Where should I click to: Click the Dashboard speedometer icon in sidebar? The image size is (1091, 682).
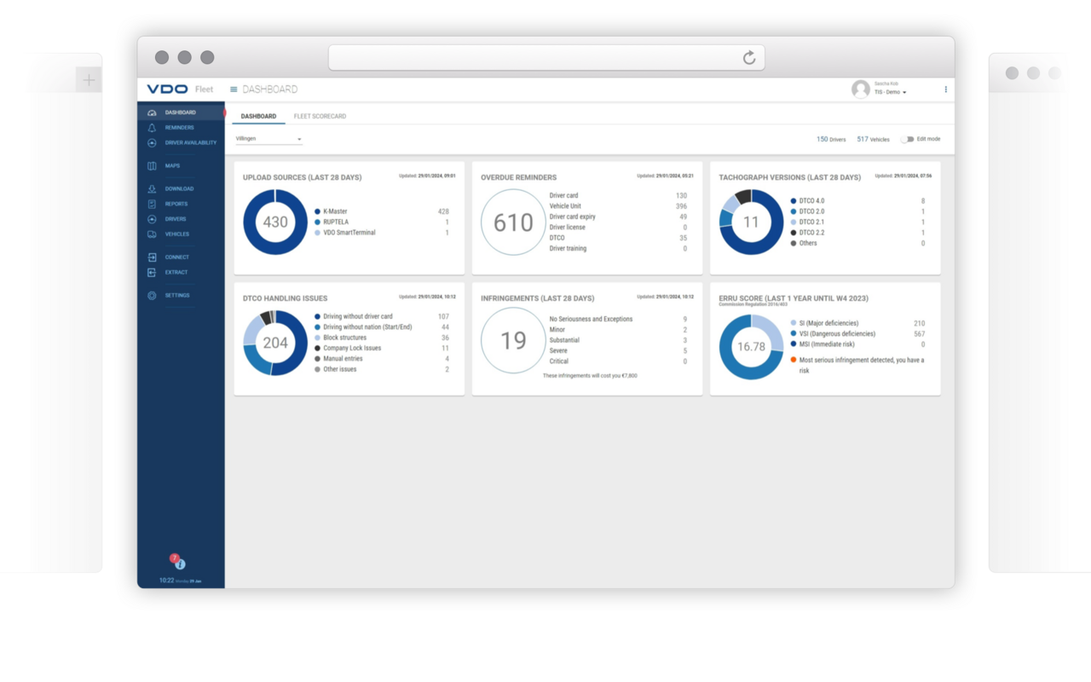[x=152, y=113]
